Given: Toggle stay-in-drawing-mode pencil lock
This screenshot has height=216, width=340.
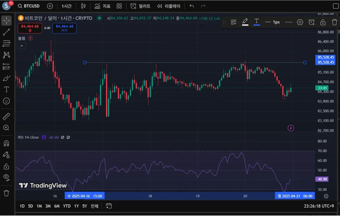Looking at the screenshot, I should coord(6,155).
